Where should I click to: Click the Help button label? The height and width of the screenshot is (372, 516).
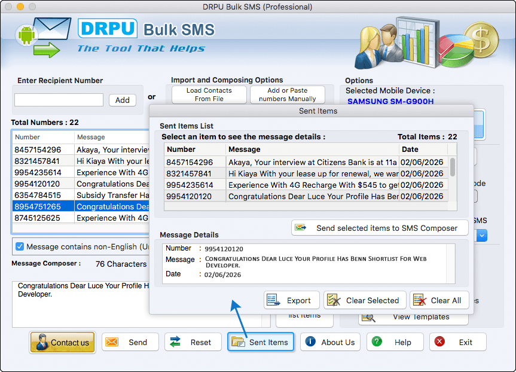403,342
